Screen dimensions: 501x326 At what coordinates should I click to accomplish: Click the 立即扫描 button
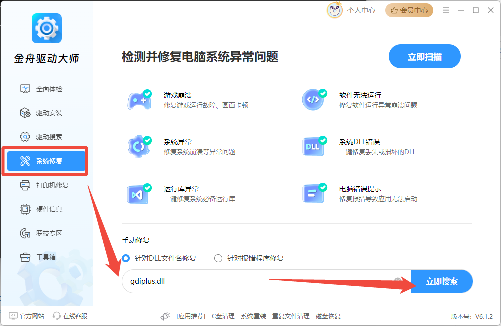coord(425,56)
